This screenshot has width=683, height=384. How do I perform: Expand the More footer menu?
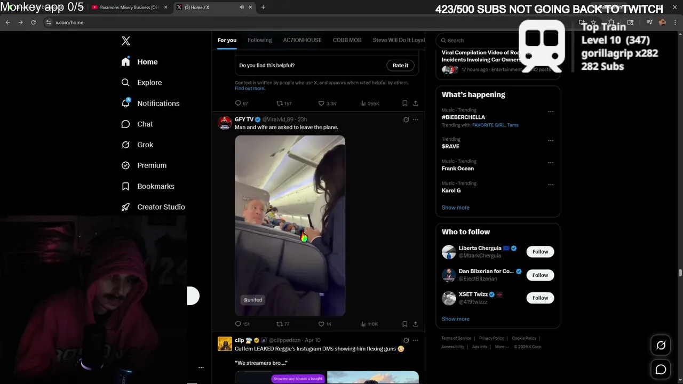coord(501,347)
